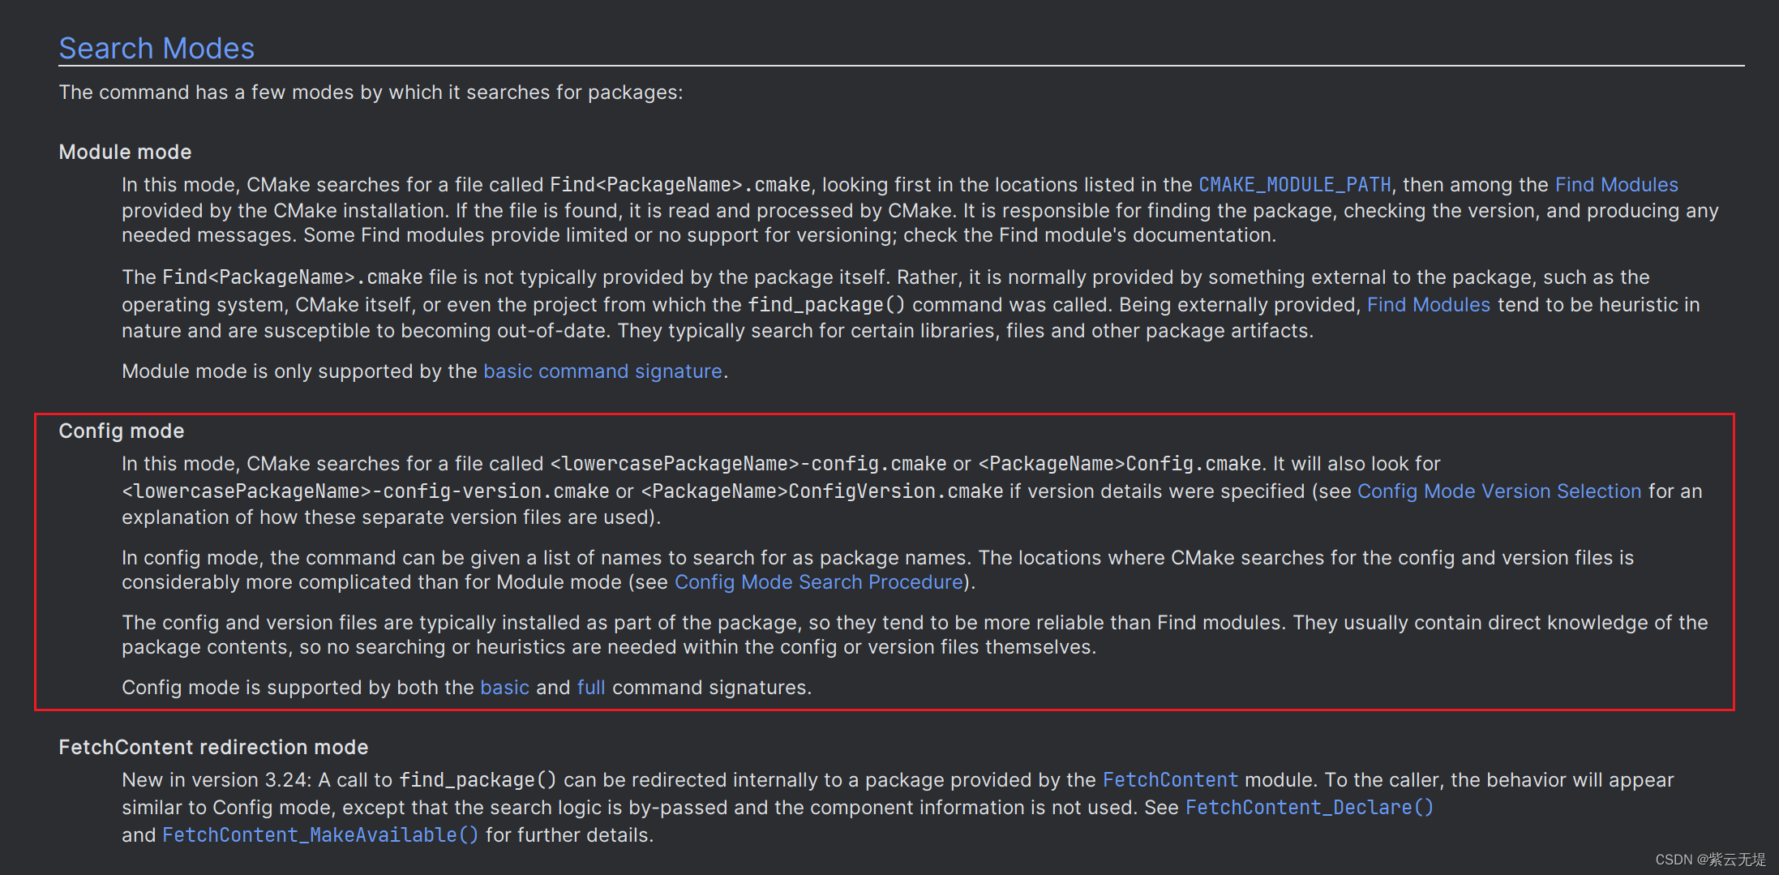Viewport: 1779px width, 875px height.
Task: Open the FetchContent module link
Action: pyautogui.click(x=1170, y=780)
